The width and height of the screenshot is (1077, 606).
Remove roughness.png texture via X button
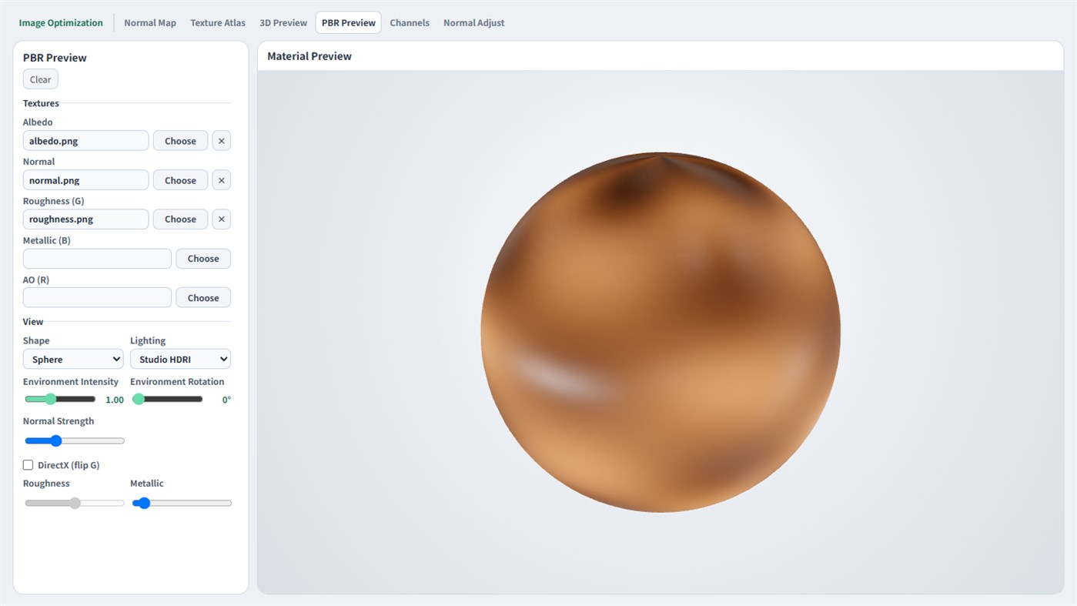click(221, 219)
